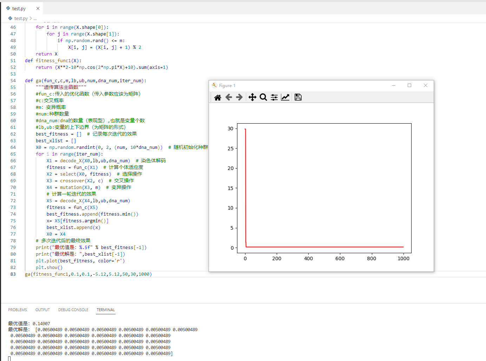Open Edit axis and curve parameters

[285, 97]
